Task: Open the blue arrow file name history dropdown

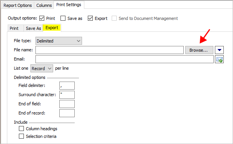Action: point(219,50)
